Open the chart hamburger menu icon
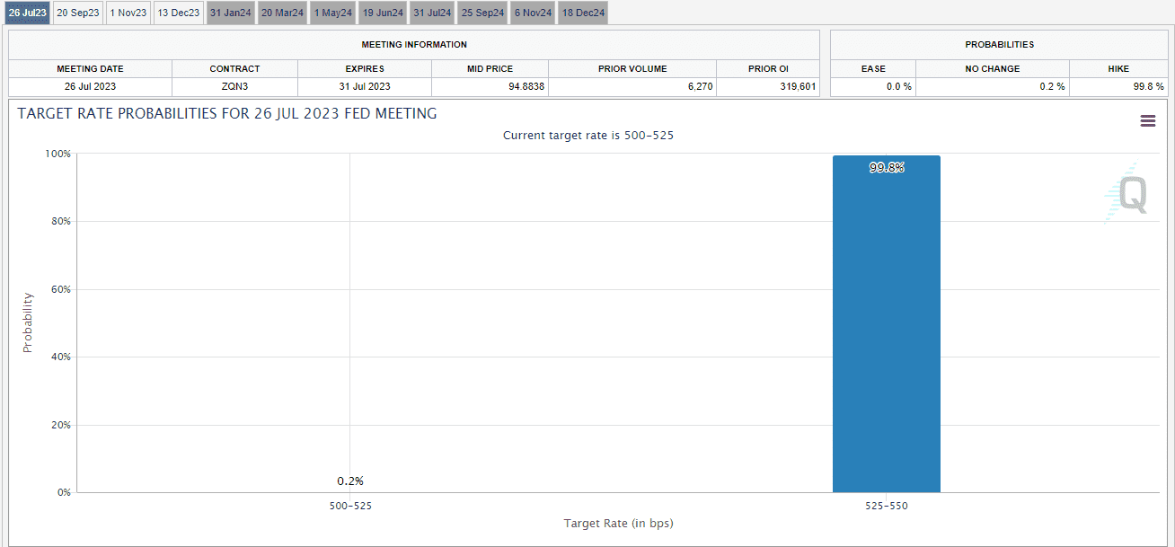Viewport: 1175px width, 547px height. click(x=1147, y=121)
